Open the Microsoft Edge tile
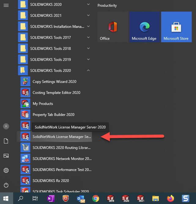This screenshot has height=204, width=196. (144, 27)
